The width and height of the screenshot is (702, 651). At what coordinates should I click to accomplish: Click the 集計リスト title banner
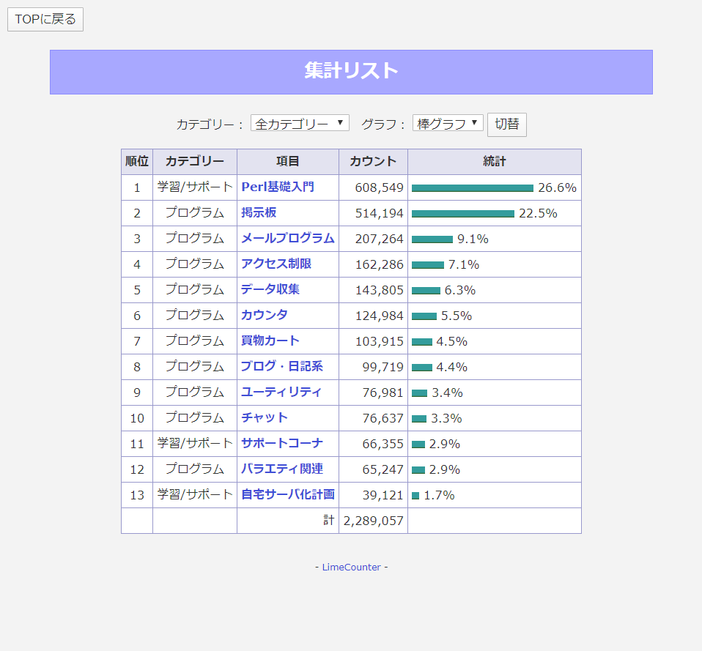click(351, 72)
